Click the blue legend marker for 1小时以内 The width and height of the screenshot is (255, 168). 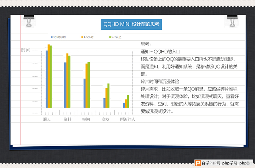[x=52, y=37]
